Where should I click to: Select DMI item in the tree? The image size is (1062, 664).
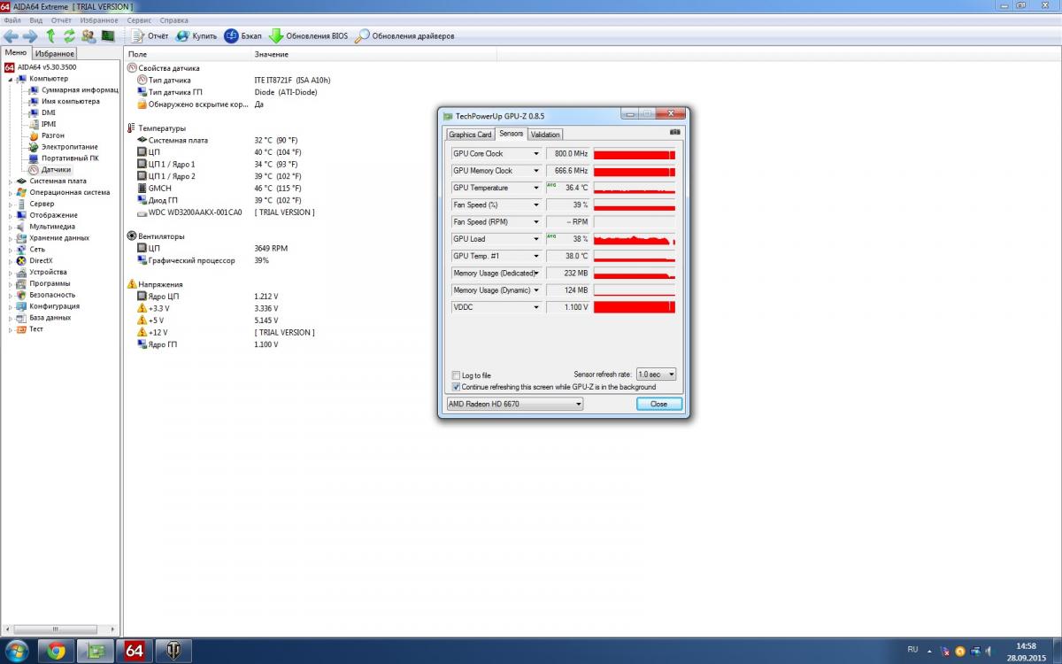[42, 112]
